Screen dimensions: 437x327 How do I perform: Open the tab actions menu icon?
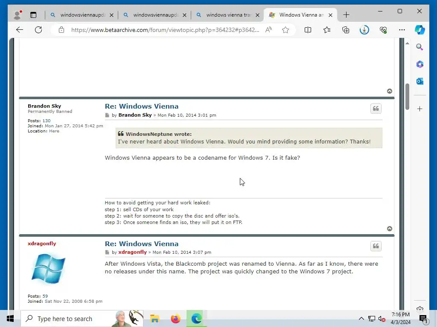pyautogui.click(x=33, y=15)
